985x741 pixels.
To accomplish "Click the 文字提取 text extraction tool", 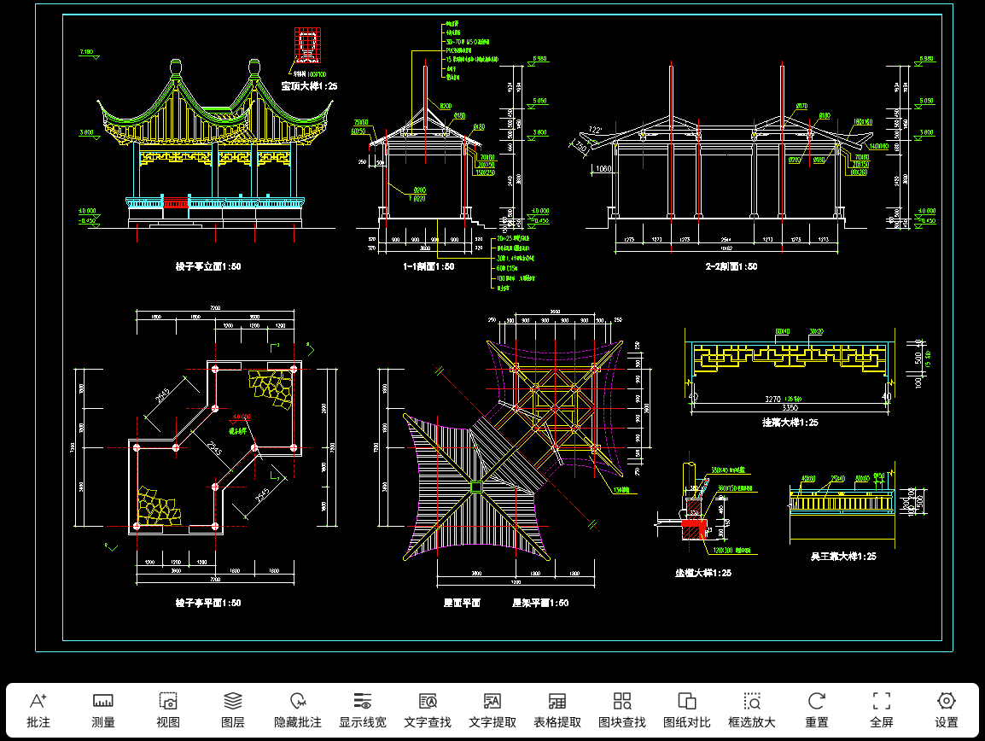I will [x=492, y=709].
